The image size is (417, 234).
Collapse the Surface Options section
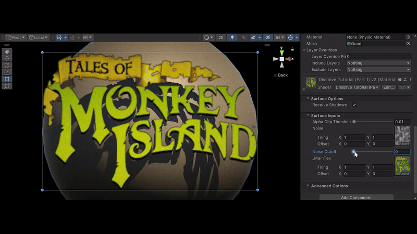coord(308,98)
